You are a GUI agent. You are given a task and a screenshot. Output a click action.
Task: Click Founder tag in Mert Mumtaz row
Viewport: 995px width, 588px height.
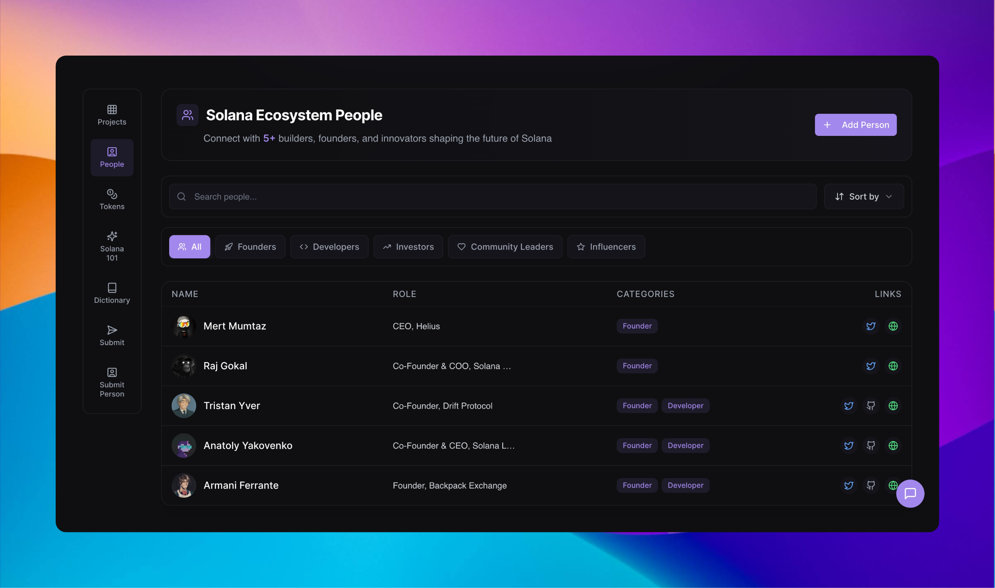pos(637,326)
